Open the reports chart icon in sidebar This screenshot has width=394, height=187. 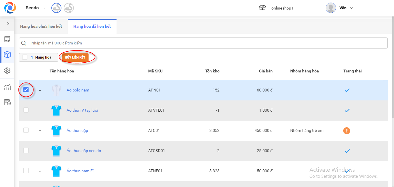click(x=7, y=87)
